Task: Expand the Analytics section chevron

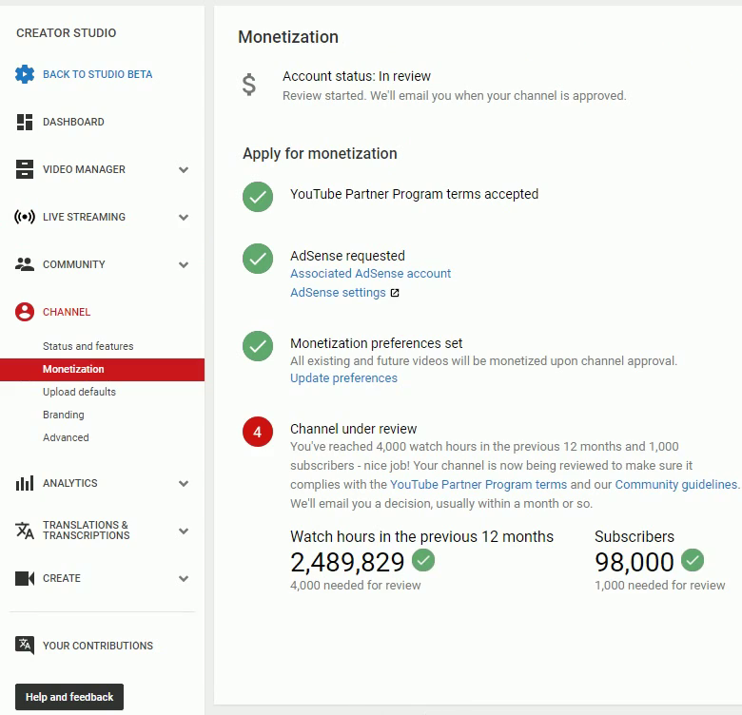Action: pyautogui.click(x=184, y=484)
